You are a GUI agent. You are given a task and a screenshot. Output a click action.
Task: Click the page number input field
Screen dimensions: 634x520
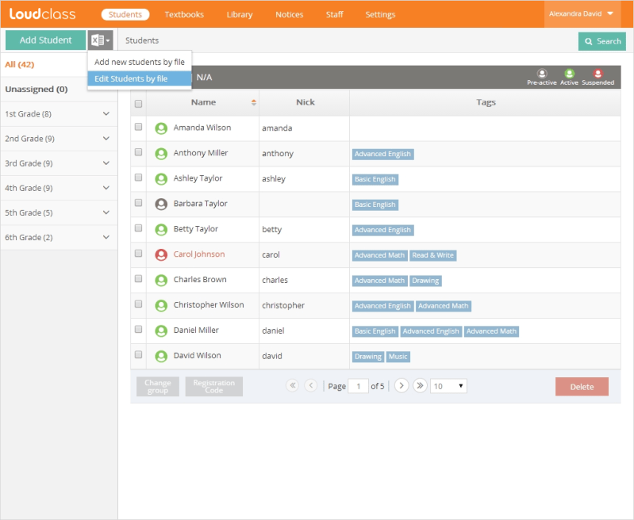[x=358, y=386]
